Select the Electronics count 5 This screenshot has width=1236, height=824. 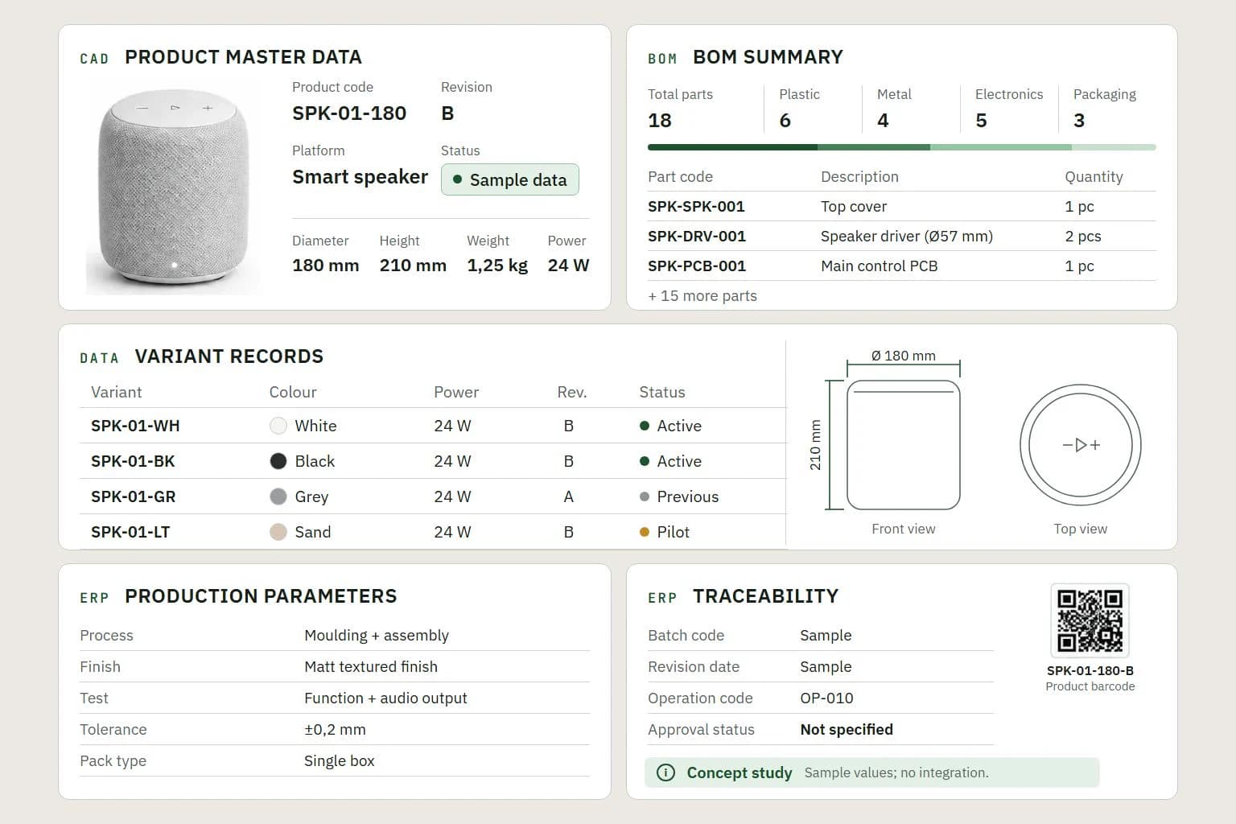981,121
